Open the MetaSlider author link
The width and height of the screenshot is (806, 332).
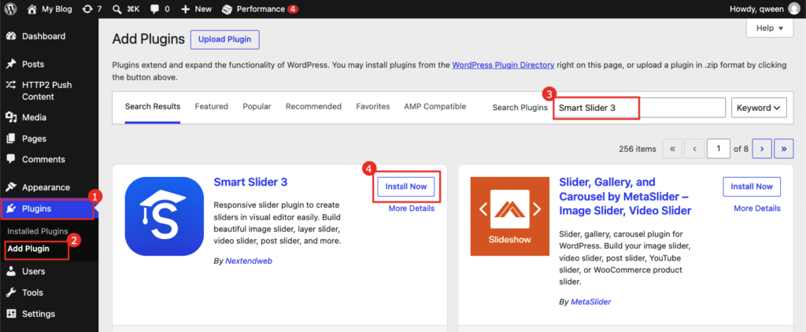click(590, 302)
